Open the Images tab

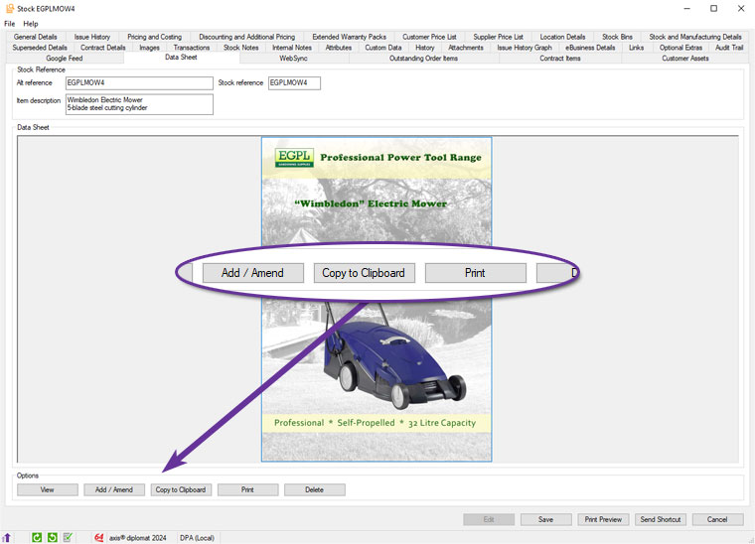pos(149,48)
